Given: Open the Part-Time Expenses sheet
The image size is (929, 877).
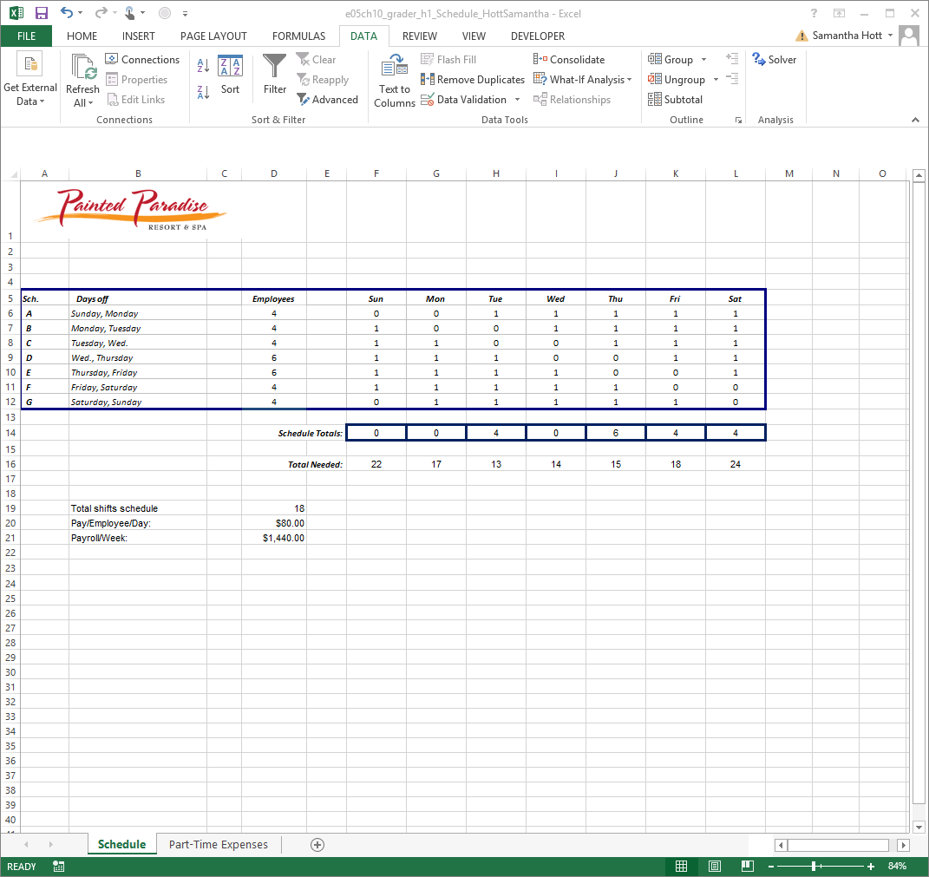Looking at the screenshot, I should pos(218,844).
